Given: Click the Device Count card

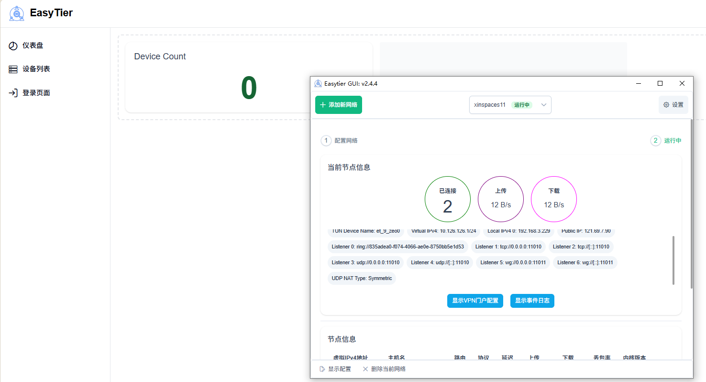Looking at the screenshot, I should (x=249, y=78).
